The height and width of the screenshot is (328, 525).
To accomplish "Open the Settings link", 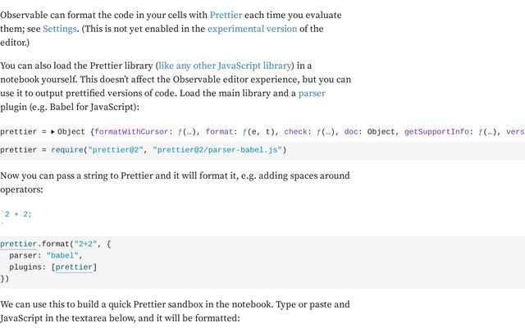I will [60, 29].
